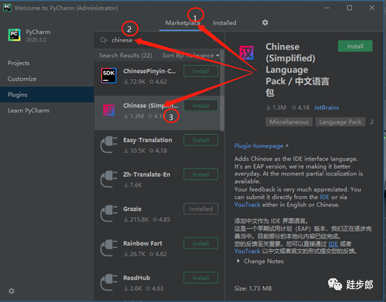Open the gear options at the sidebar bottom
This screenshot has width=386, height=302.
point(11,291)
